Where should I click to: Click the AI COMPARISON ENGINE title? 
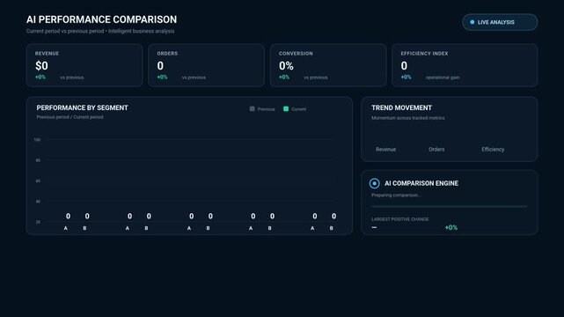point(421,183)
